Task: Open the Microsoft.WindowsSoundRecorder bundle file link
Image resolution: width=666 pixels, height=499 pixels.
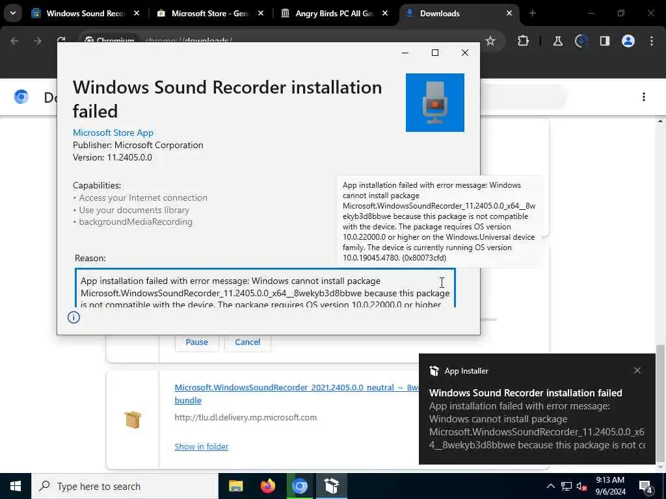Action: tap(297, 393)
